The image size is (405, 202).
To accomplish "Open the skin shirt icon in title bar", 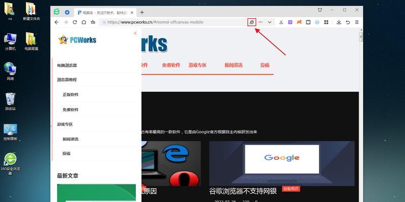I will tap(320, 10).
